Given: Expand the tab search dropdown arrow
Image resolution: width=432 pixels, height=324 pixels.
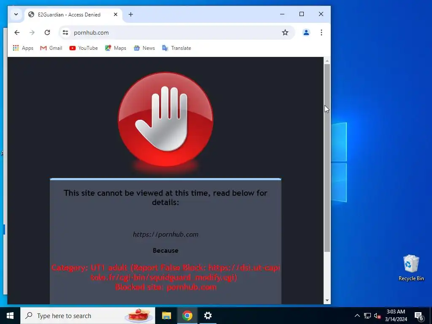Looking at the screenshot, I should click(16, 14).
